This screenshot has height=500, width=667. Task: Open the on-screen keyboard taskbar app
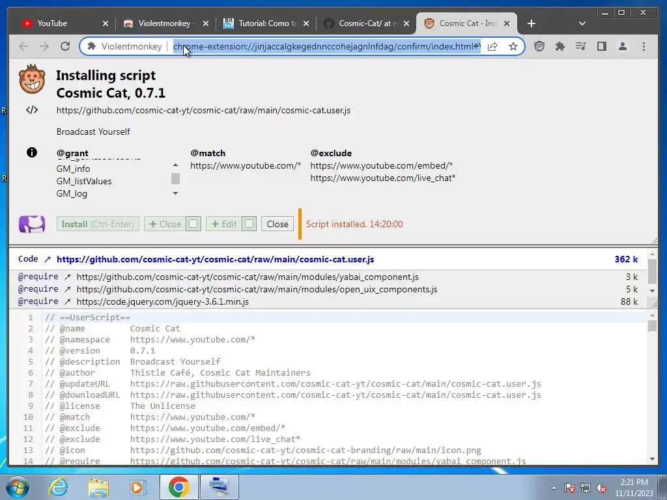(219, 487)
